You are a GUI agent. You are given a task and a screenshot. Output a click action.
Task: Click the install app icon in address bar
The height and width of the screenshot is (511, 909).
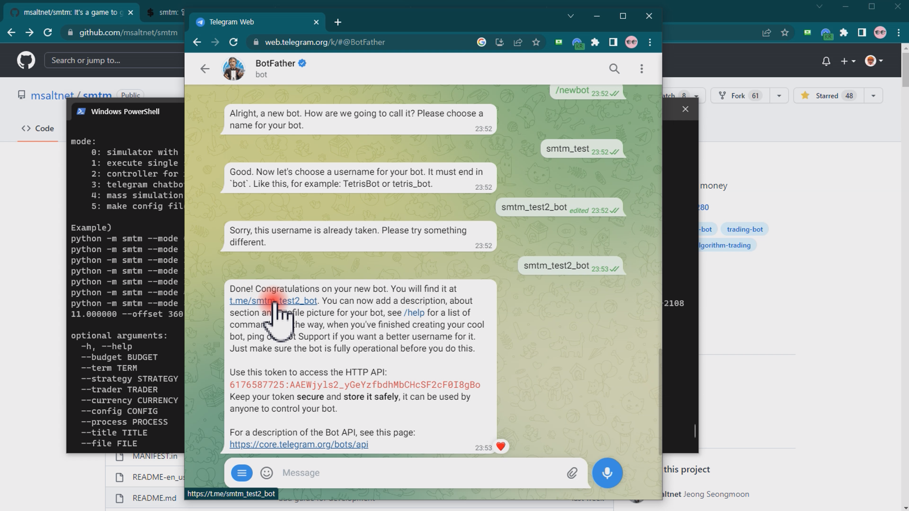point(499,42)
